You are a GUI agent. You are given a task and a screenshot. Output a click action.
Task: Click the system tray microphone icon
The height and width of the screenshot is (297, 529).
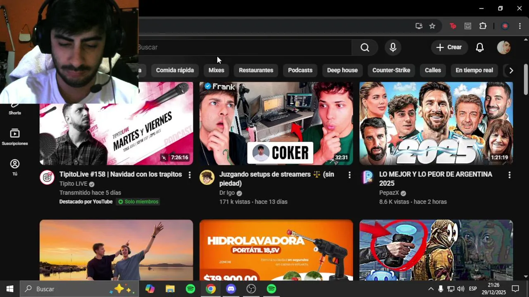pyautogui.click(x=441, y=289)
